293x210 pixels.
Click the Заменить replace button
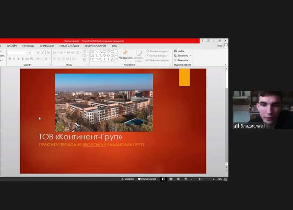[182, 56]
